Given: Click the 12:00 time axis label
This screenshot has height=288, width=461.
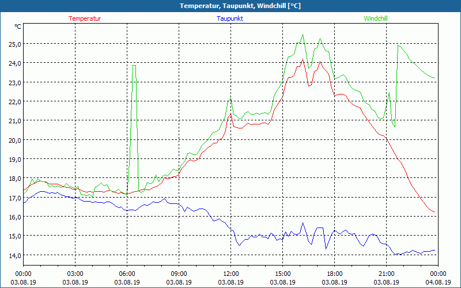Looking at the screenshot, I should tap(231, 274).
